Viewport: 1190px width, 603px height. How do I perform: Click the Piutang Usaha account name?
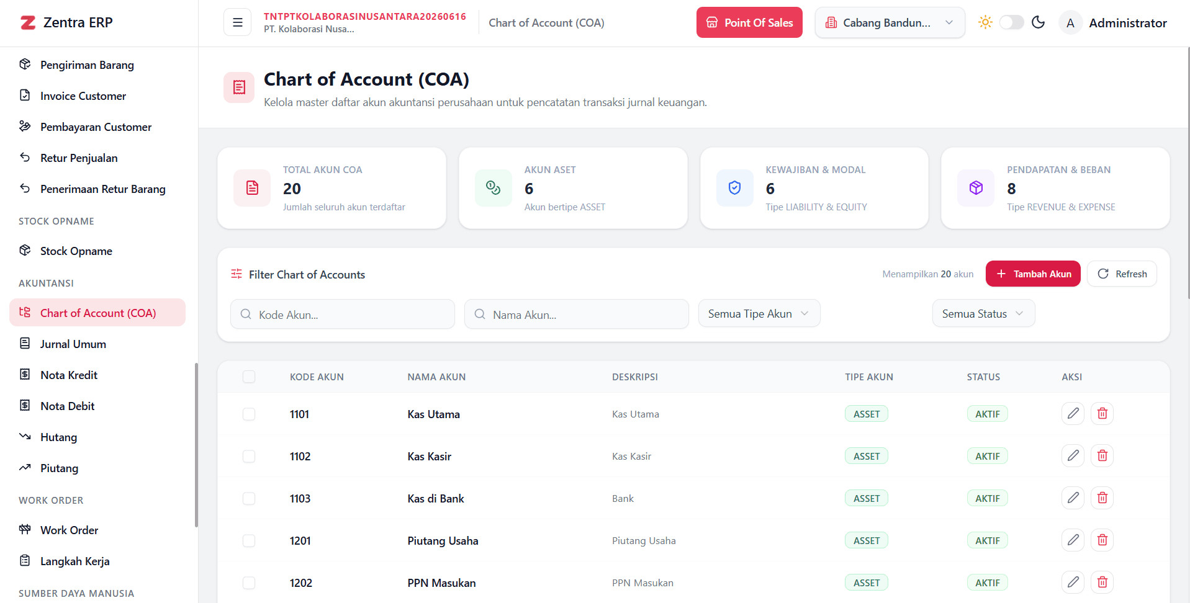click(x=443, y=540)
